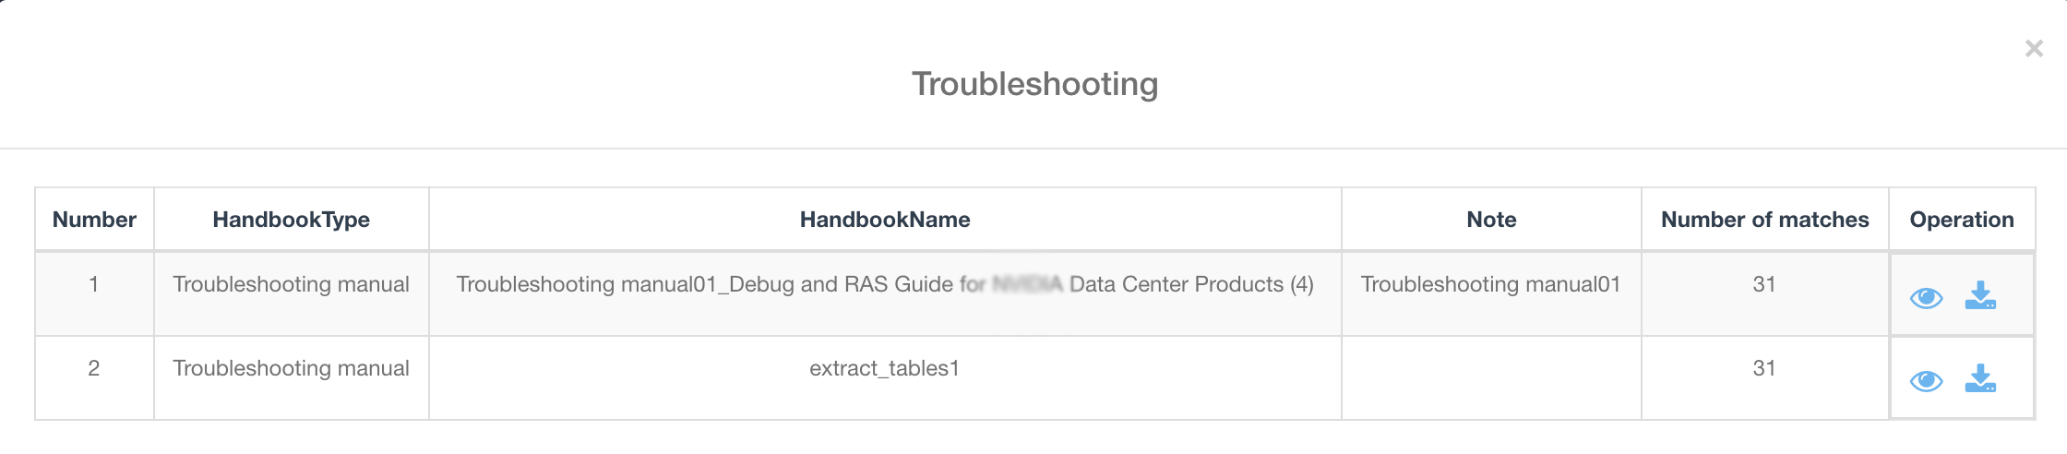
Task: Click the Note column header
Action: click(1491, 220)
